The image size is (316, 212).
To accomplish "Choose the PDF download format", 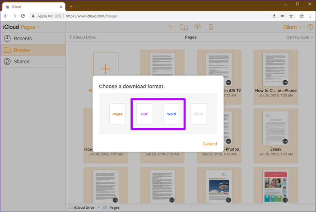I will click(x=144, y=114).
